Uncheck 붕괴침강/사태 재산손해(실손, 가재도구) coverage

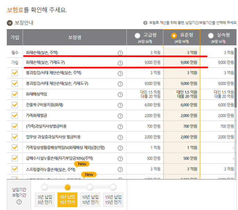[x=15, y=84]
